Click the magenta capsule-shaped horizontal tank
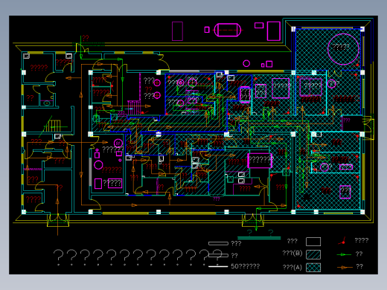The width and height of the screenshot is (387, 290). click(x=228, y=30)
